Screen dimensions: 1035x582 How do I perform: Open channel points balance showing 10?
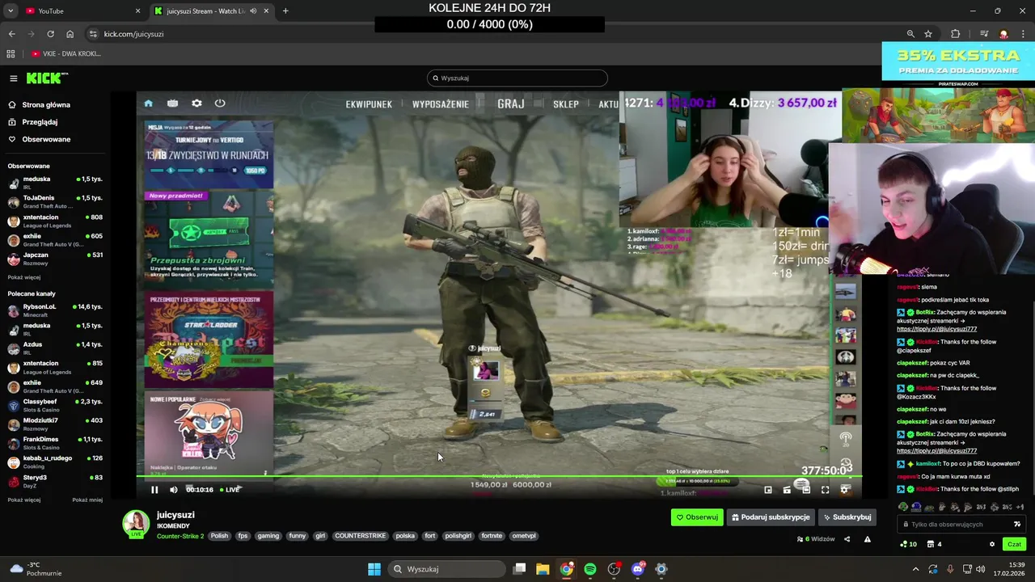pyautogui.click(x=908, y=544)
